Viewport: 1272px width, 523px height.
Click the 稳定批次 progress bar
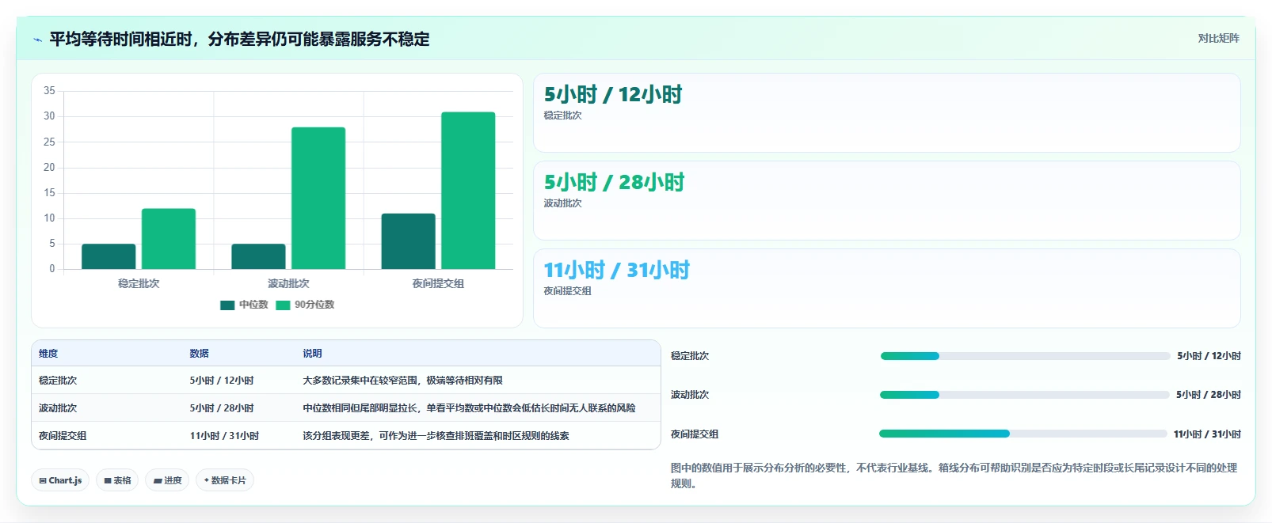click(x=1025, y=356)
